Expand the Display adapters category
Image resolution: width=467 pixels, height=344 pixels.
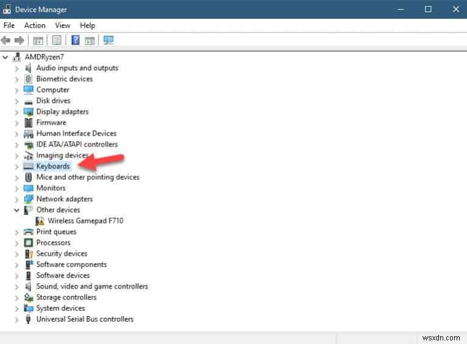coord(16,112)
